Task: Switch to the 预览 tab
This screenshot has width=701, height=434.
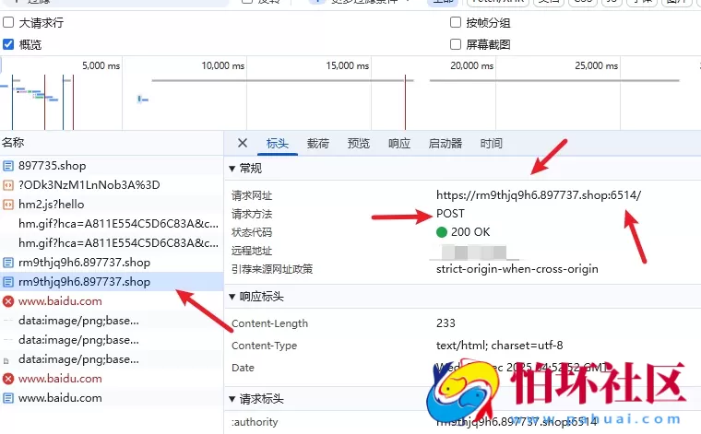Action: [x=359, y=144]
